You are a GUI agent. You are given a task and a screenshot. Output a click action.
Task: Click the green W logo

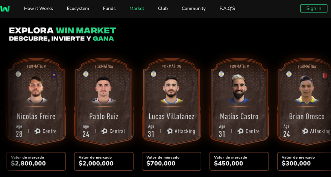(x=5, y=8)
